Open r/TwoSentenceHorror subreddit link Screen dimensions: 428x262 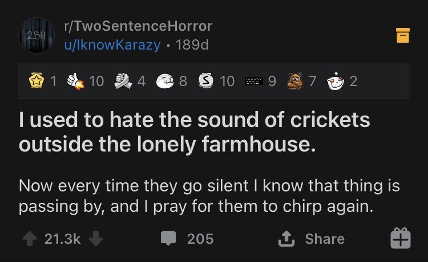pos(139,26)
